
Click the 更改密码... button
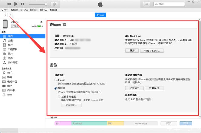click(x=71, y=105)
